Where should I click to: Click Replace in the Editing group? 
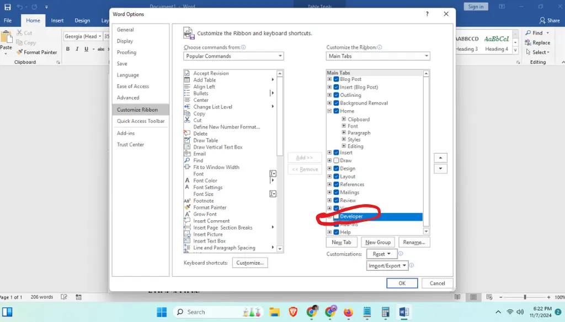[x=537, y=42]
